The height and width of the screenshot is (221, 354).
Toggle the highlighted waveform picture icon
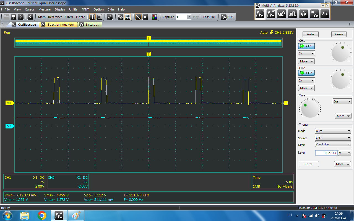127,17
